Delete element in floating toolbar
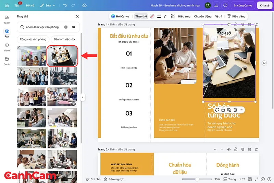274x183 pixels. (x=235, y=110)
